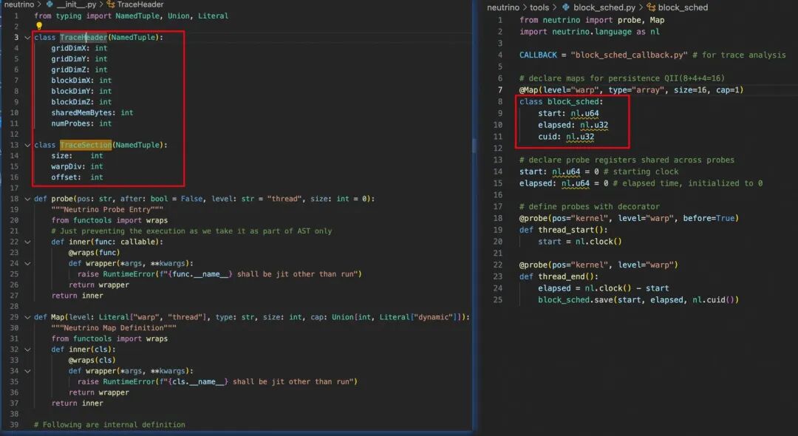Click the 'Neutrino Probe Entry' docstring

coord(107,210)
